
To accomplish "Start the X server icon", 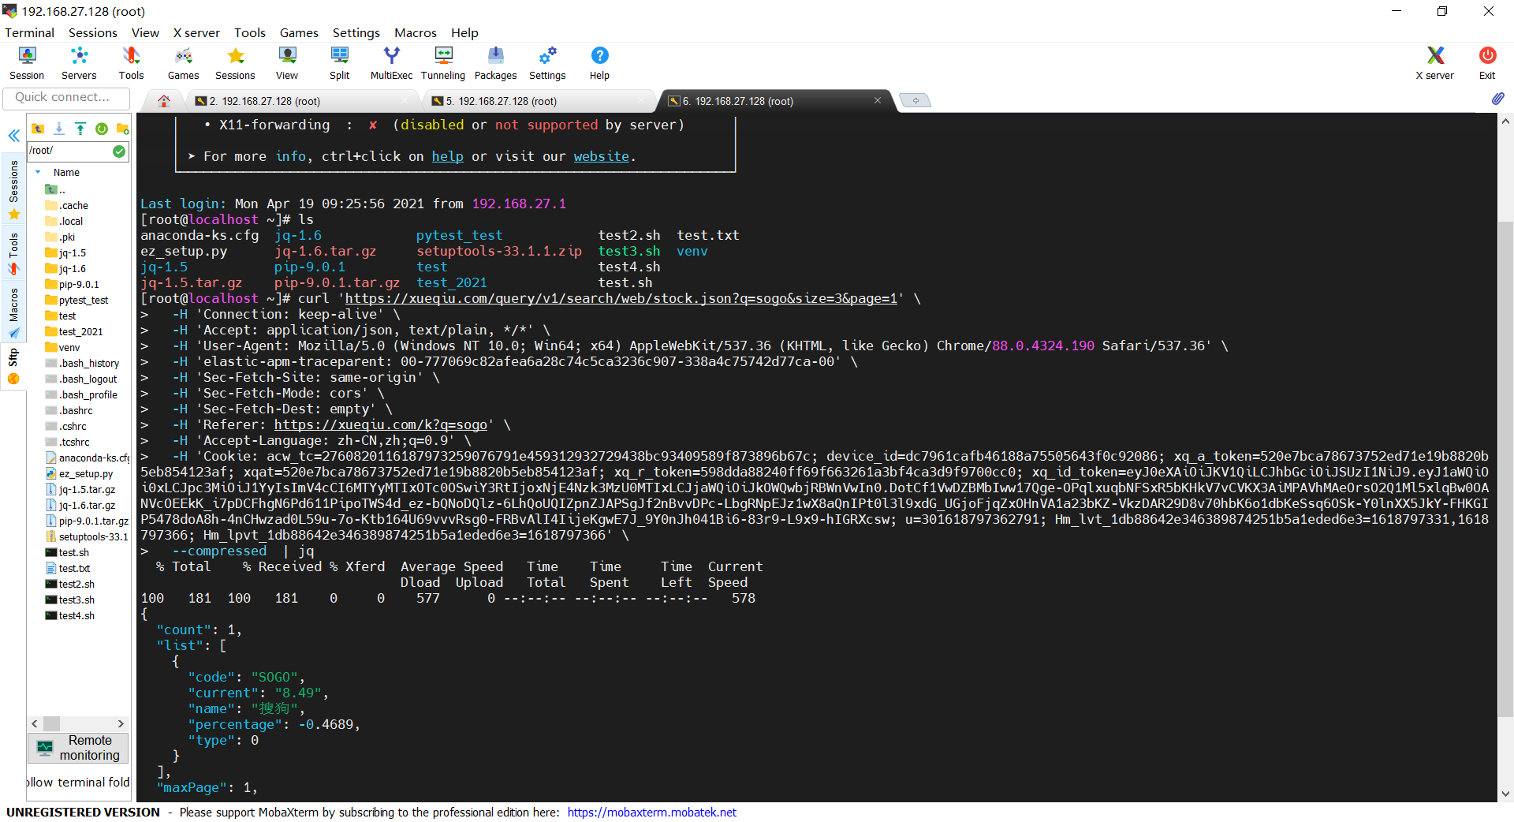I will tap(1434, 63).
